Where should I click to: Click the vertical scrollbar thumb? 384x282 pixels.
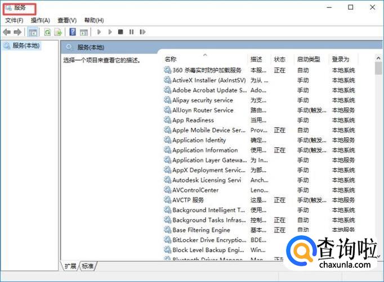point(378,68)
